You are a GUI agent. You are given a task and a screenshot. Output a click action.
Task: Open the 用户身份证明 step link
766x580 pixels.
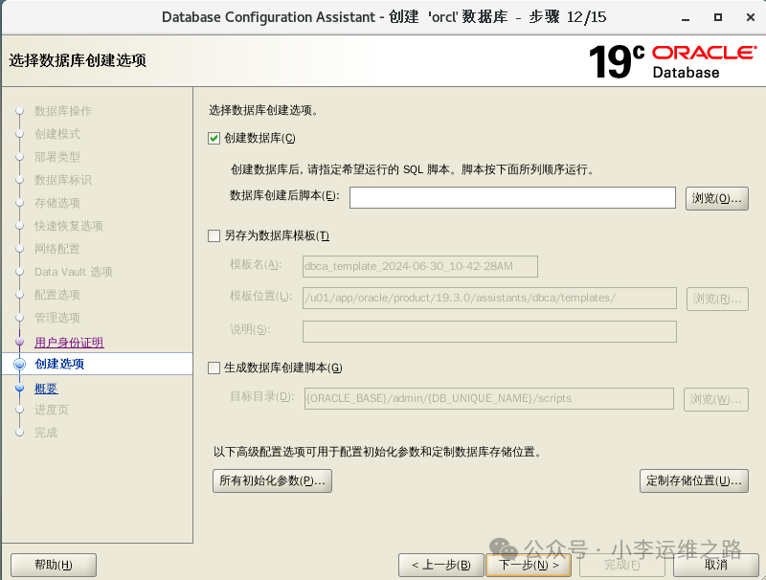tap(69, 343)
